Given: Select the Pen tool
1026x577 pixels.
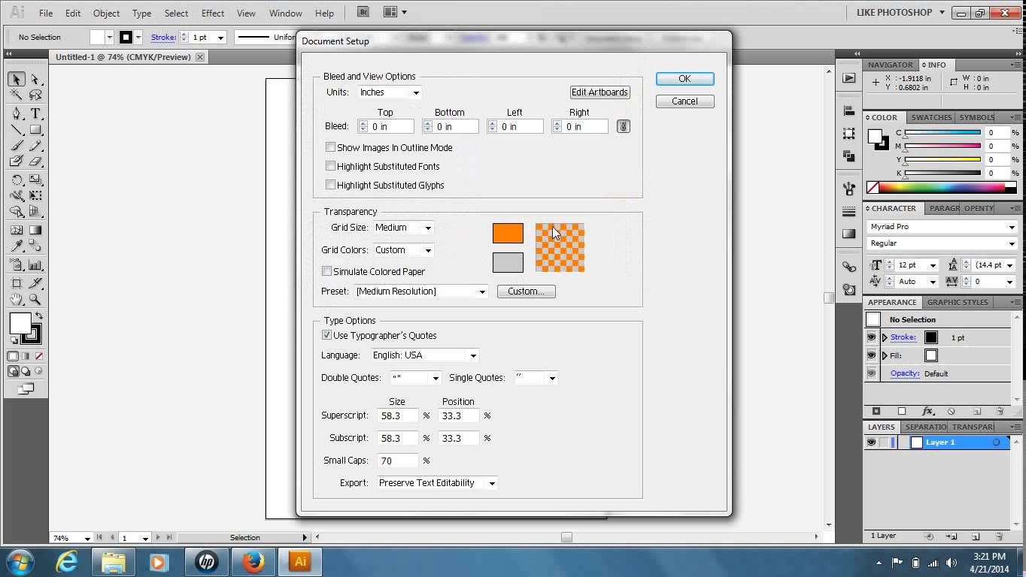Looking at the screenshot, I should point(17,113).
